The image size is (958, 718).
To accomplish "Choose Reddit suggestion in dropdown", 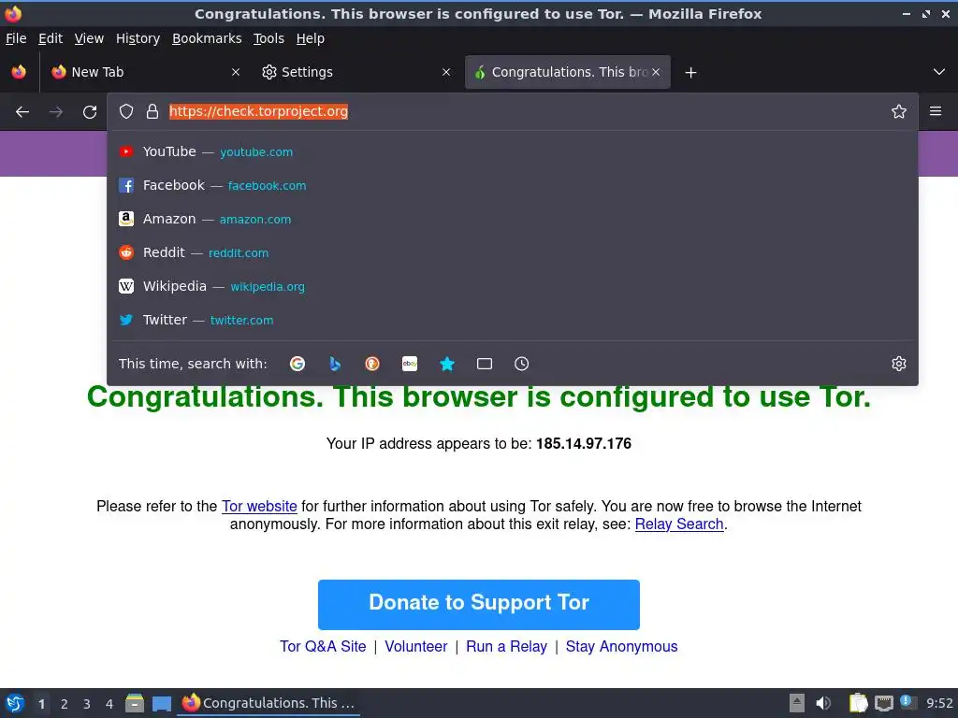I will pos(512,252).
